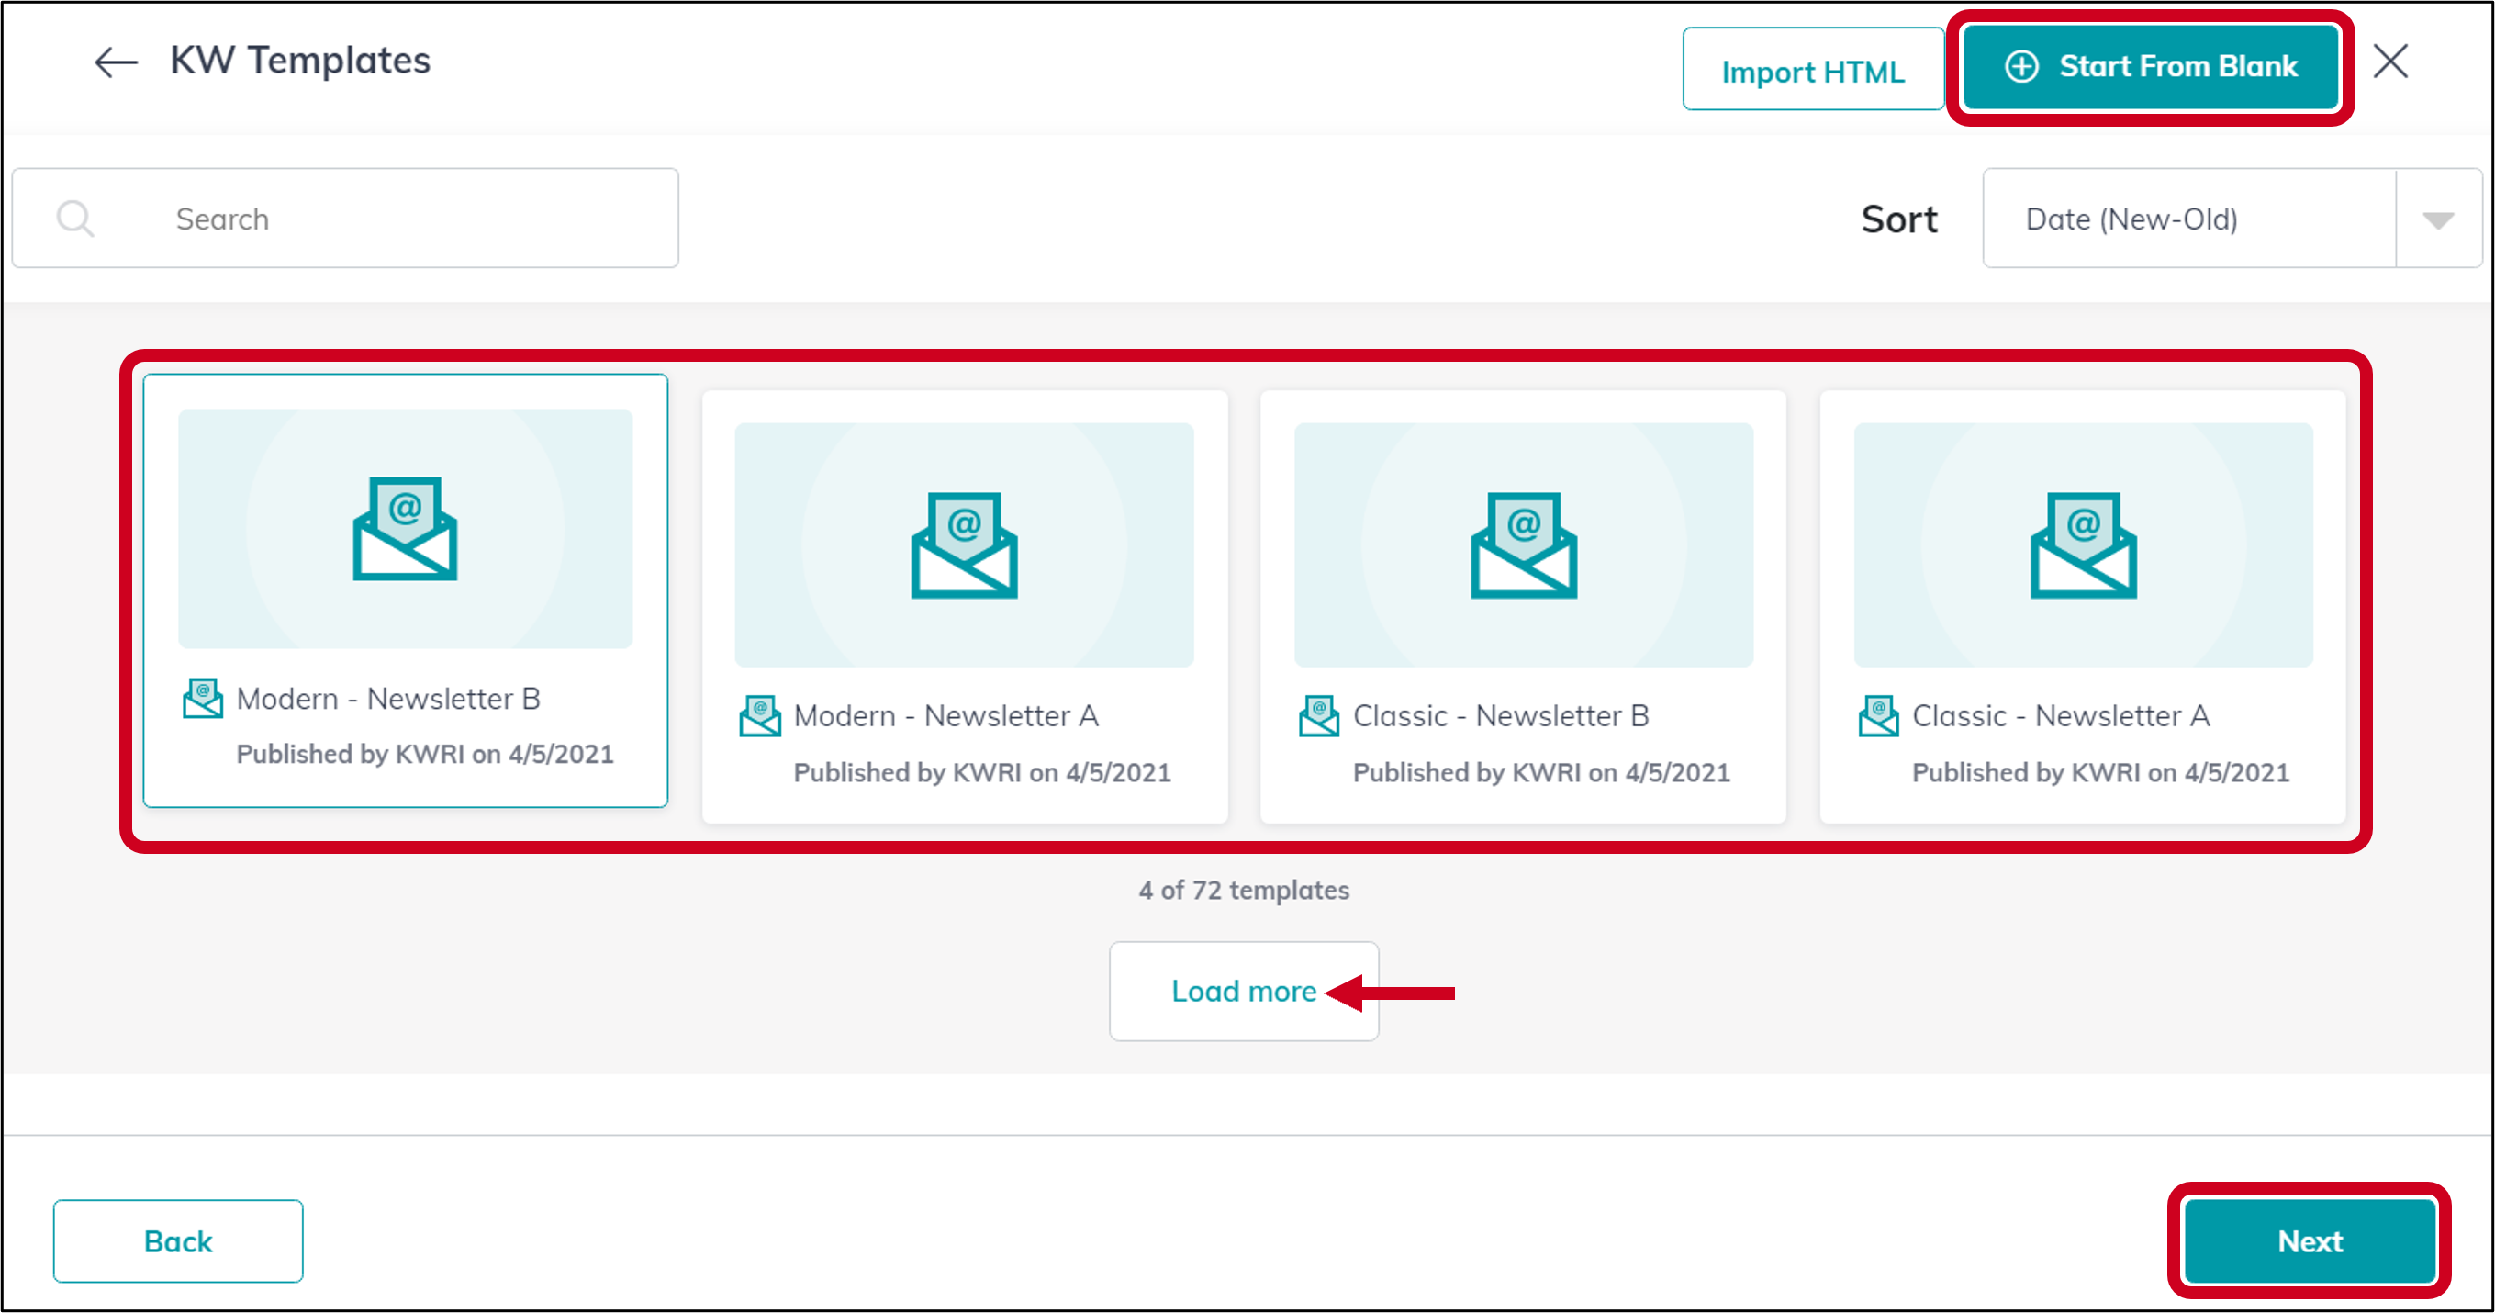Click Load more to show additional templates
This screenshot has height=1313, width=2495.
pyautogui.click(x=1244, y=991)
